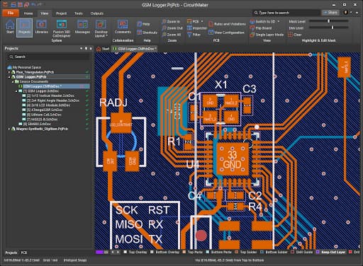Screen dimensions: 363x266
Task: Open GSM Logger.CMPcbDoc in project tree
Action: click(43, 86)
